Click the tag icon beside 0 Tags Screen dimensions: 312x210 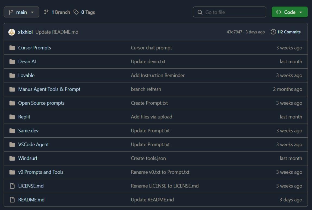coord(76,12)
